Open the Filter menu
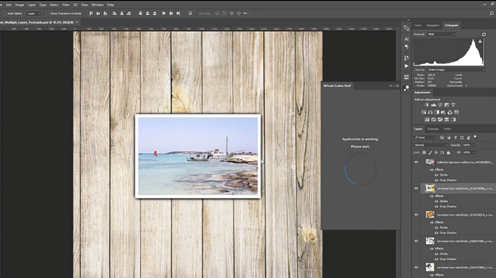This screenshot has width=496, height=278. pyautogui.click(x=66, y=4)
